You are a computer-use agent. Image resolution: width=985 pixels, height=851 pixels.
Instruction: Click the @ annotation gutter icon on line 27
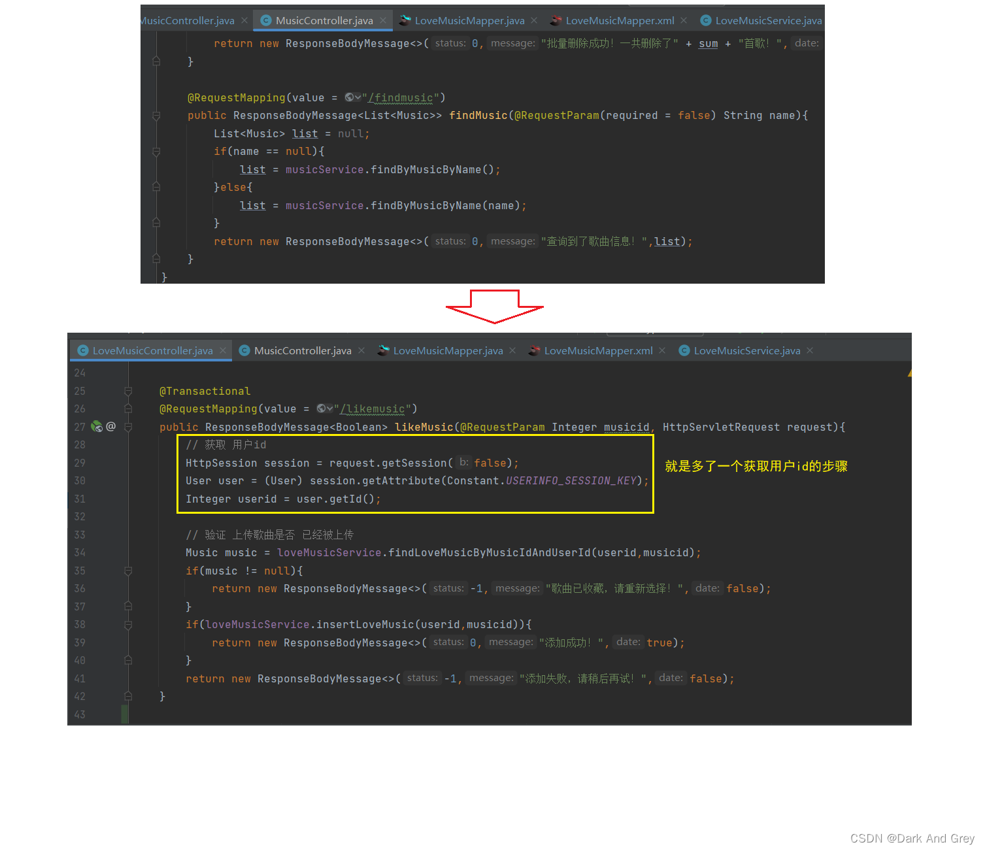coord(110,426)
